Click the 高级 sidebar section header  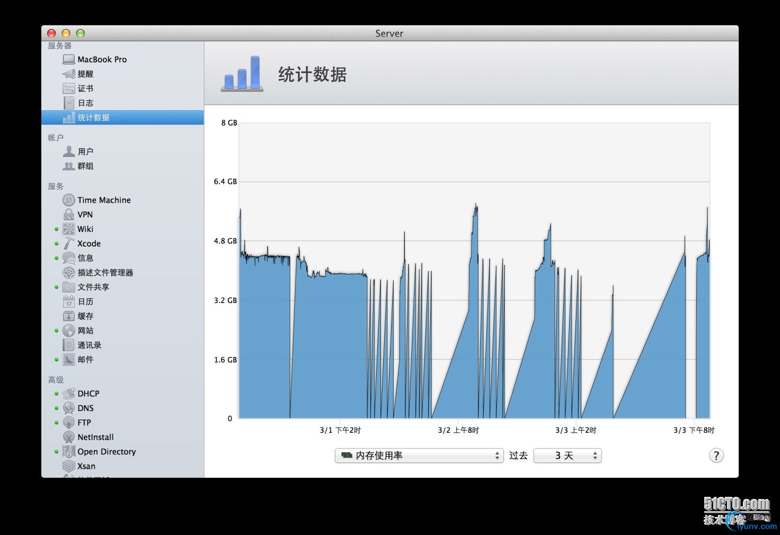click(x=56, y=380)
